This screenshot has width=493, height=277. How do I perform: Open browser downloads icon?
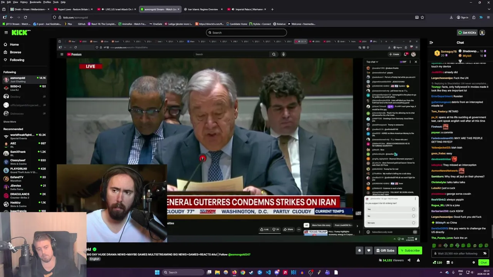click(451, 17)
